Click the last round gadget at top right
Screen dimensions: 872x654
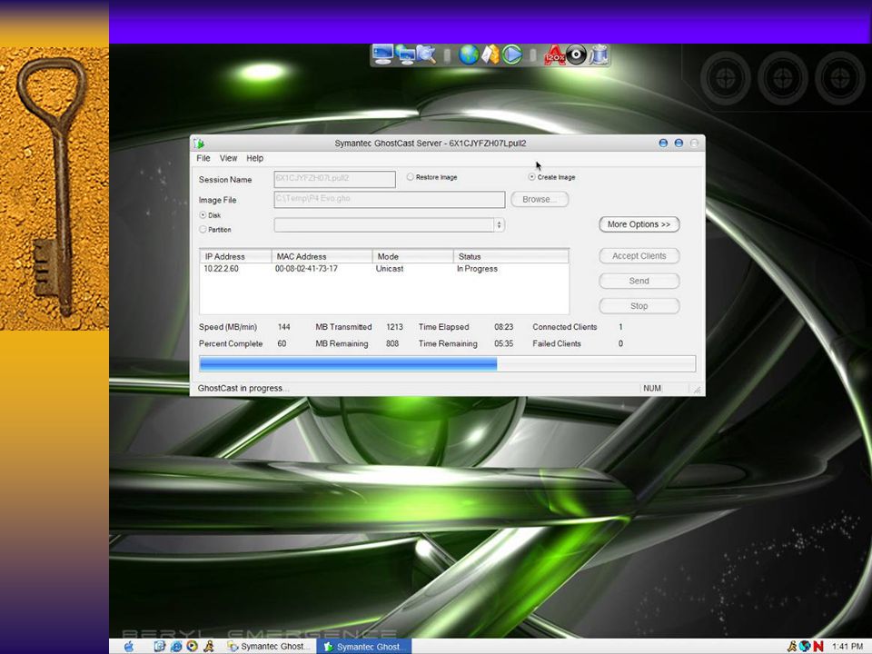point(839,78)
